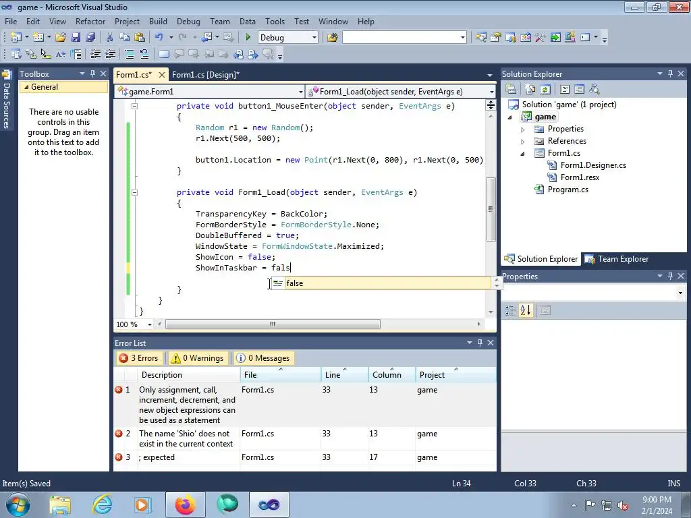
Task: Open the Build menu
Action: pyautogui.click(x=158, y=21)
